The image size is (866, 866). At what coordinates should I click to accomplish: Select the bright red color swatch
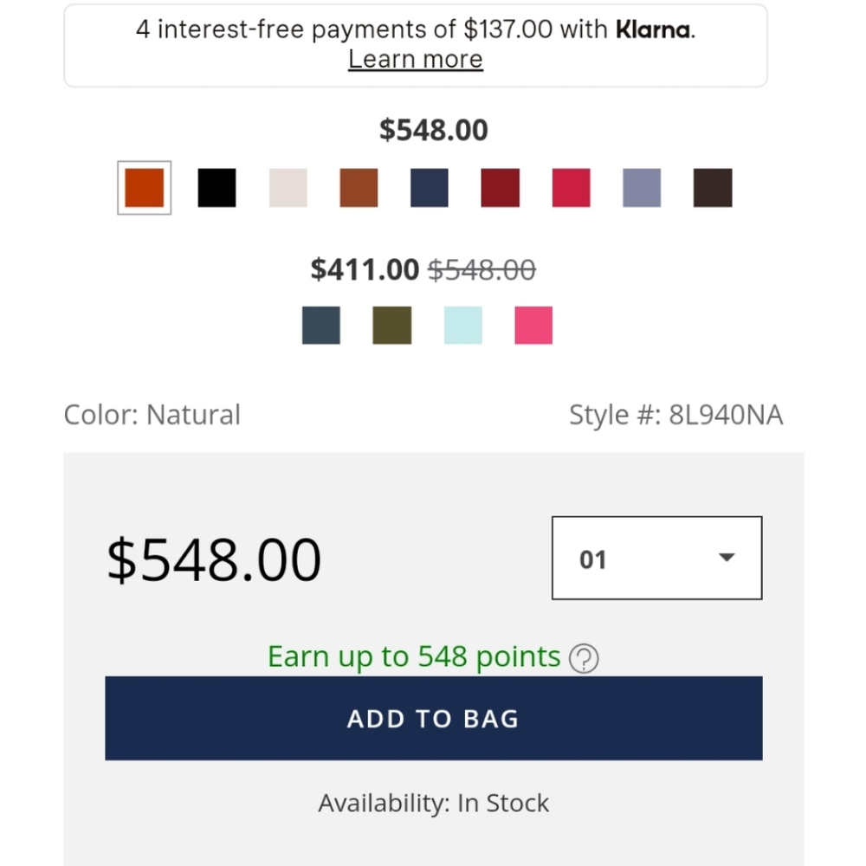571,188
